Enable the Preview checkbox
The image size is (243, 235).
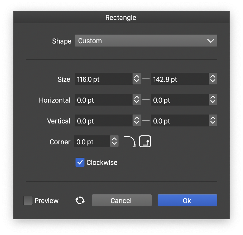28,201
